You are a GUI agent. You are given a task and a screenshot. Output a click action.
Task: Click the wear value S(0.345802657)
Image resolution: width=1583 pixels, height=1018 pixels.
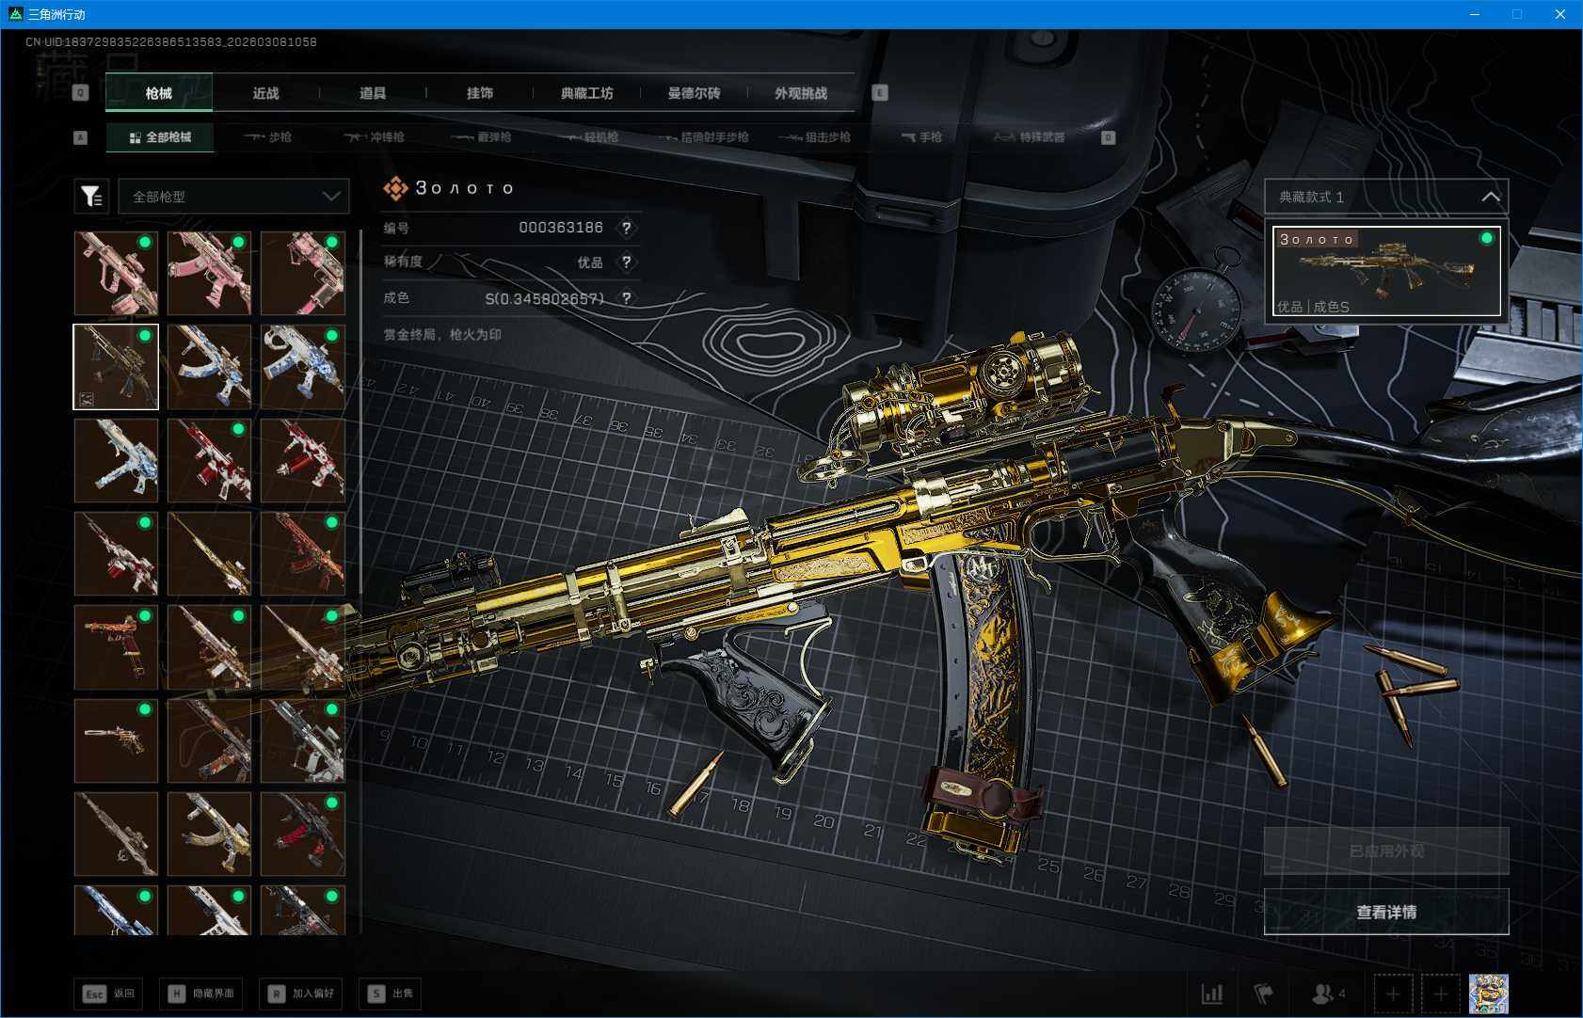[x=545, y=298]
